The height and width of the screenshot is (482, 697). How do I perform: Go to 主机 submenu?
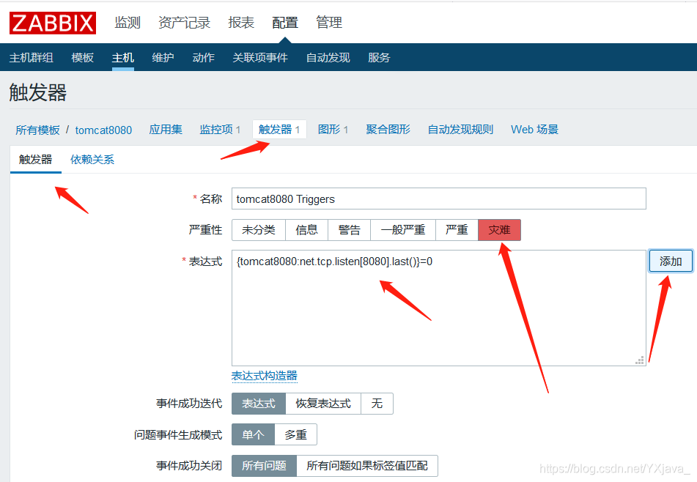point(122,57)
